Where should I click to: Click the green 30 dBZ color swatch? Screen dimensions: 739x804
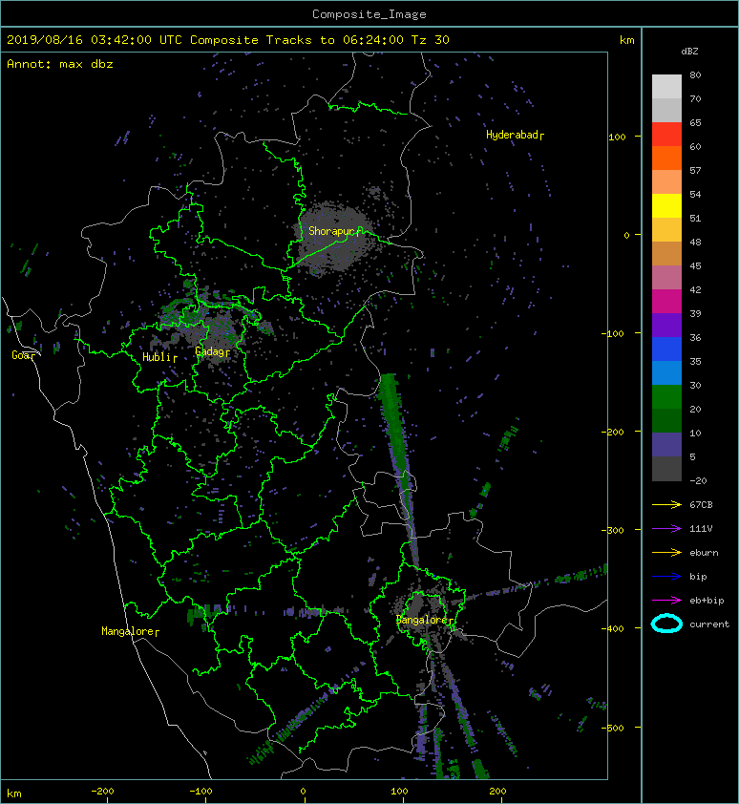coord(666,396)
